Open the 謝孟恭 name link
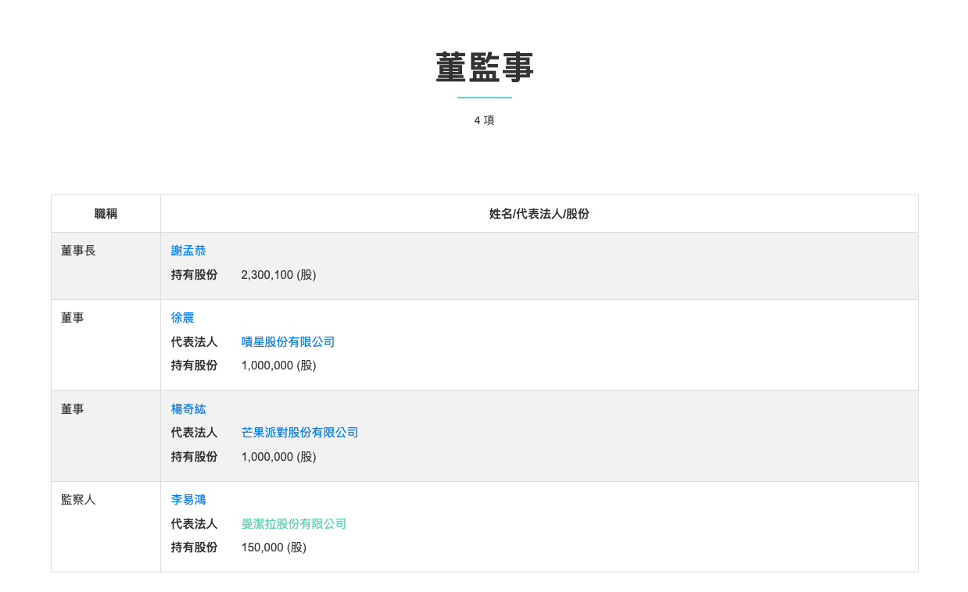The height and width of the screenshot is (592, 968). [188, 251]
